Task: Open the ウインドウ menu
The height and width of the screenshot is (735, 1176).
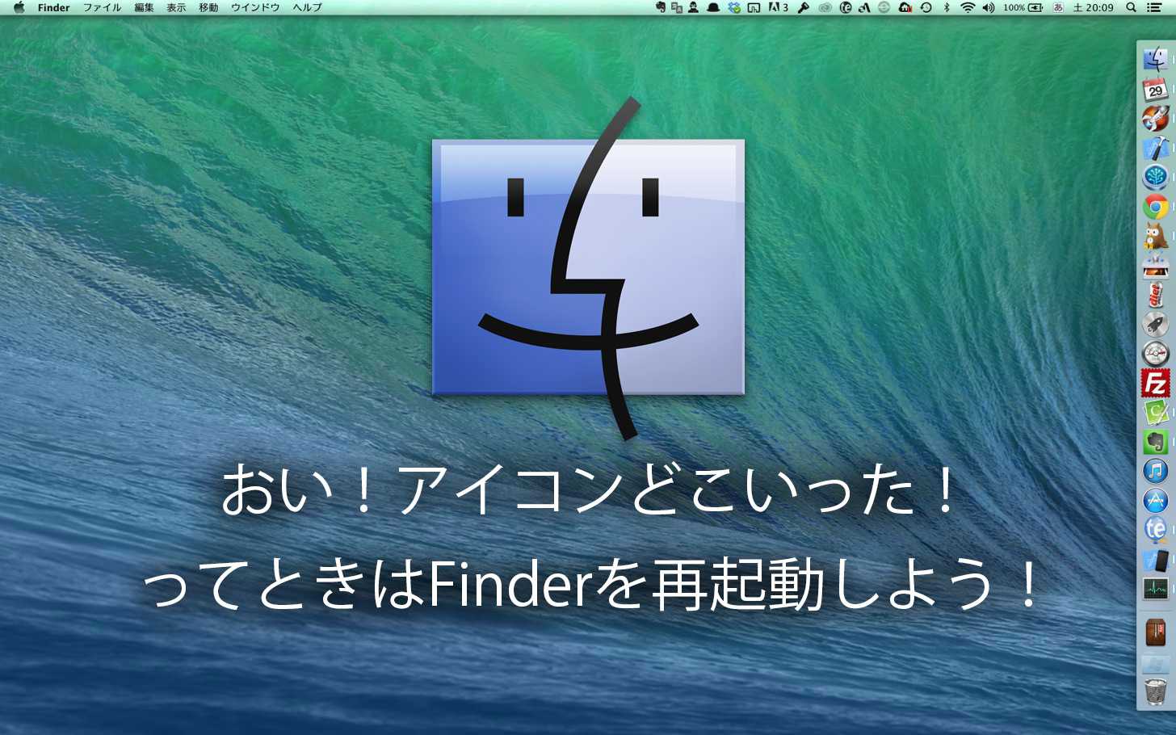Action: 255,7
